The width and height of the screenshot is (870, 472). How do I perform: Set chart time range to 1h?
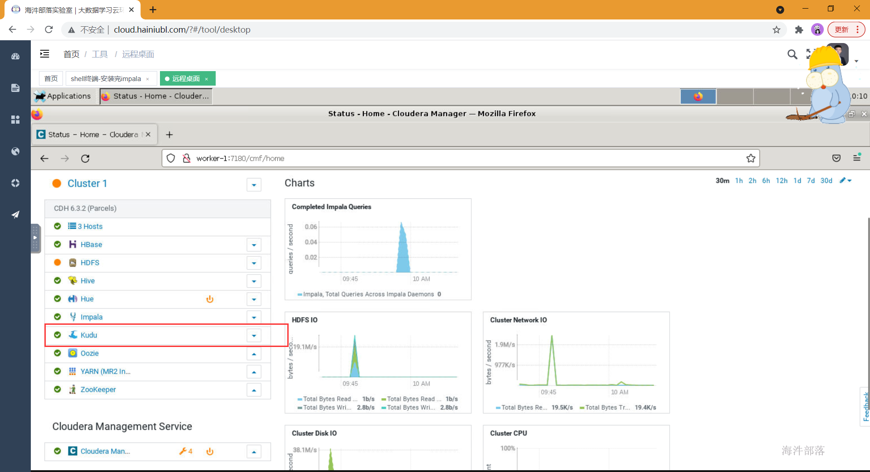(739, 180)
